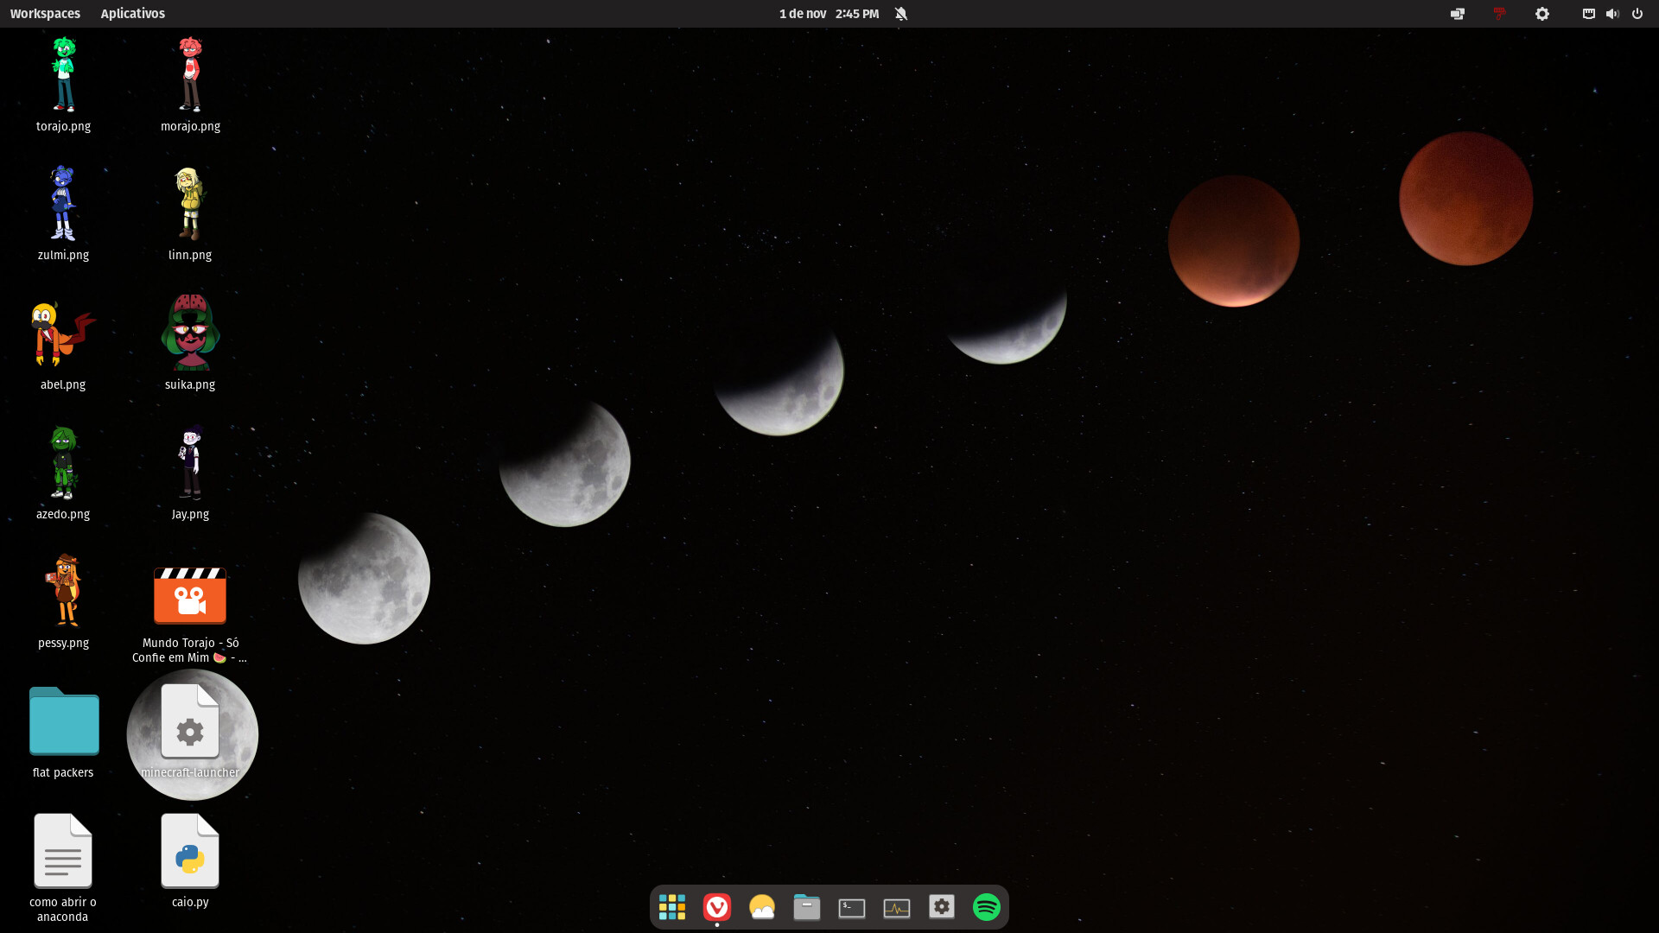Viewport: 1659px width, 933px height.
Task: Open the weather app in dock
Action: [761, 907]
